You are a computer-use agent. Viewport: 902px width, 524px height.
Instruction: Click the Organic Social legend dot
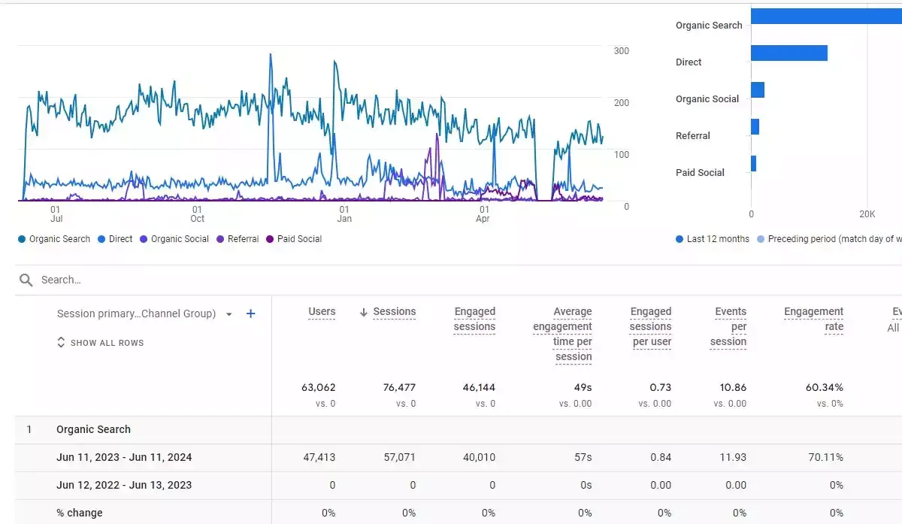[x=144, y=239]
